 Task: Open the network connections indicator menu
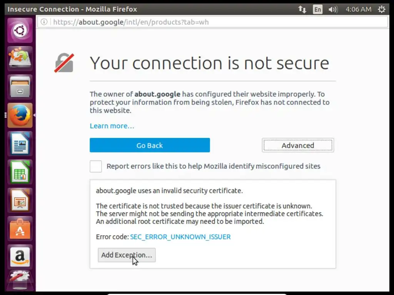pyautogui.click(x=302, y=9)
